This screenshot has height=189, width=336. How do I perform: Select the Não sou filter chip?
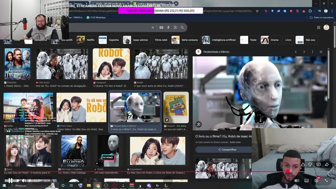306,40
